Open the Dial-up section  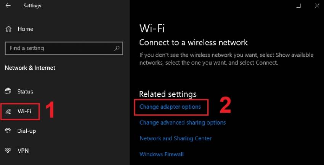click(27, 131)
